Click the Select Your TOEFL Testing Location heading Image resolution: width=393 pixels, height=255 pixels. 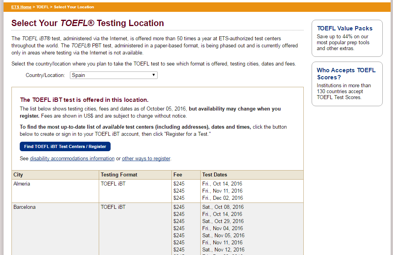(88, 23)
